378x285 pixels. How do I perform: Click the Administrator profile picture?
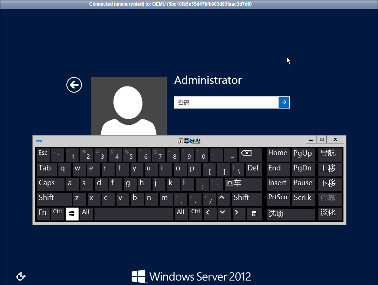click(x=129, y=106)
